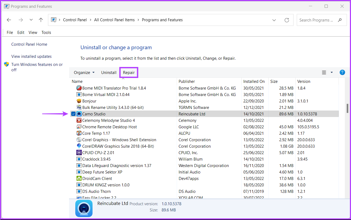
Task: Click the Chrome Remote Desktop Host icon
Action: [x=79, y=127]
